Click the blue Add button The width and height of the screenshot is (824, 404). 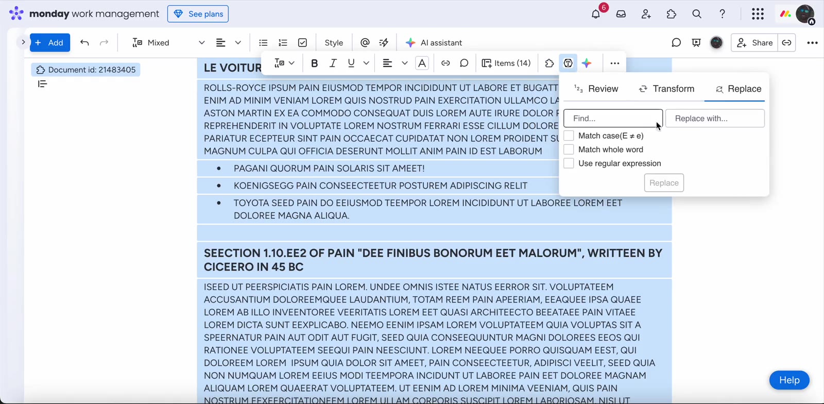click(50, 43)
